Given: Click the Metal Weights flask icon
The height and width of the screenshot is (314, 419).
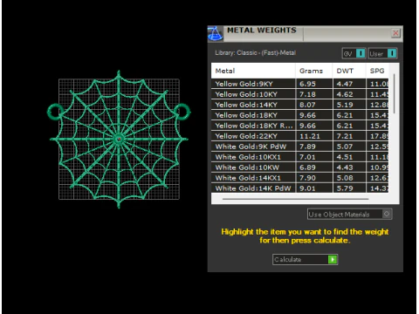Looking at the screenshot, I should click(x=216, y=33).
